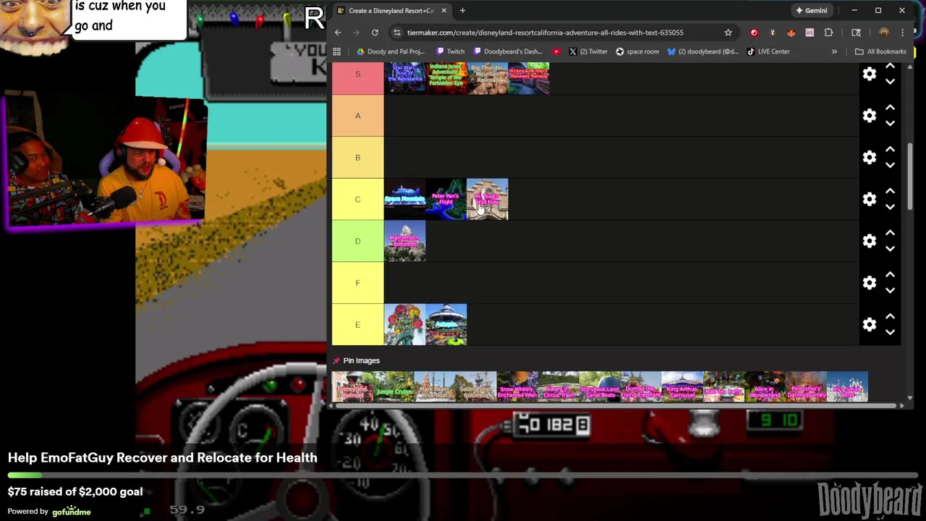926x521 pixels.
Task: Open the Twitch bookmark
Action: pos(450,51)
